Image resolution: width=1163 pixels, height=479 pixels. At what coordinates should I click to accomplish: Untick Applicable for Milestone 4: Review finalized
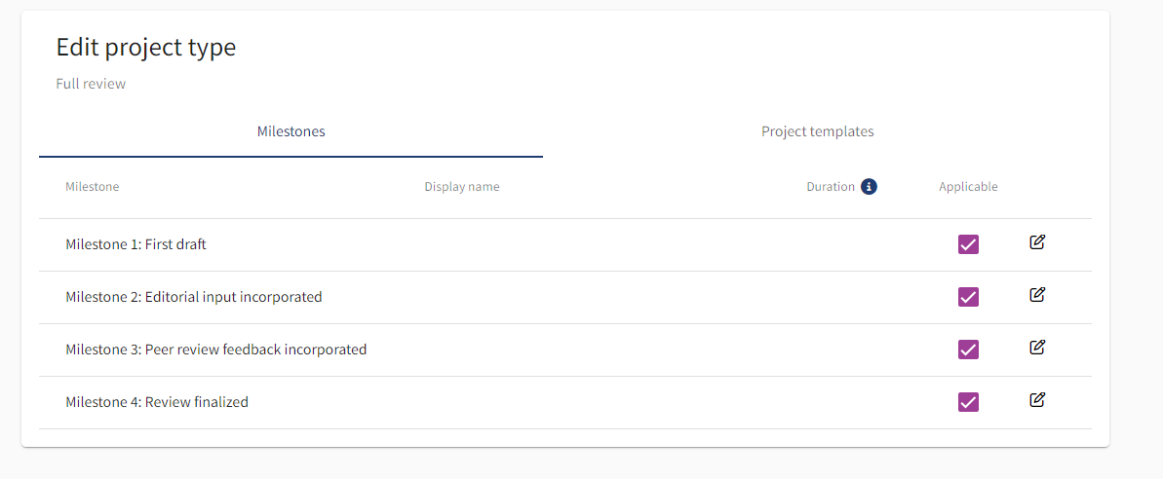click(x=968, y=402)
